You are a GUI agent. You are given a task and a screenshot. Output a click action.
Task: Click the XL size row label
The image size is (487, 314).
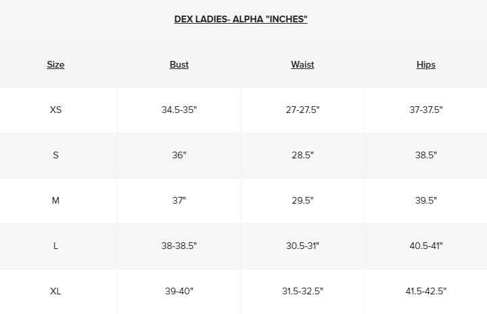pos(55,291)
